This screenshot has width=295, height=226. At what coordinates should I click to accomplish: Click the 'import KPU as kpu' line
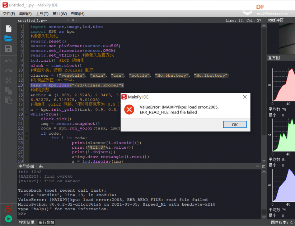coord(52,32)
